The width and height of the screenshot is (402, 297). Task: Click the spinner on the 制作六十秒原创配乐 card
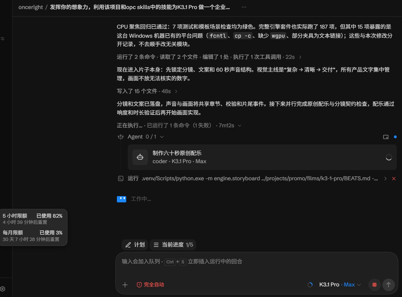tap(389, 157)
